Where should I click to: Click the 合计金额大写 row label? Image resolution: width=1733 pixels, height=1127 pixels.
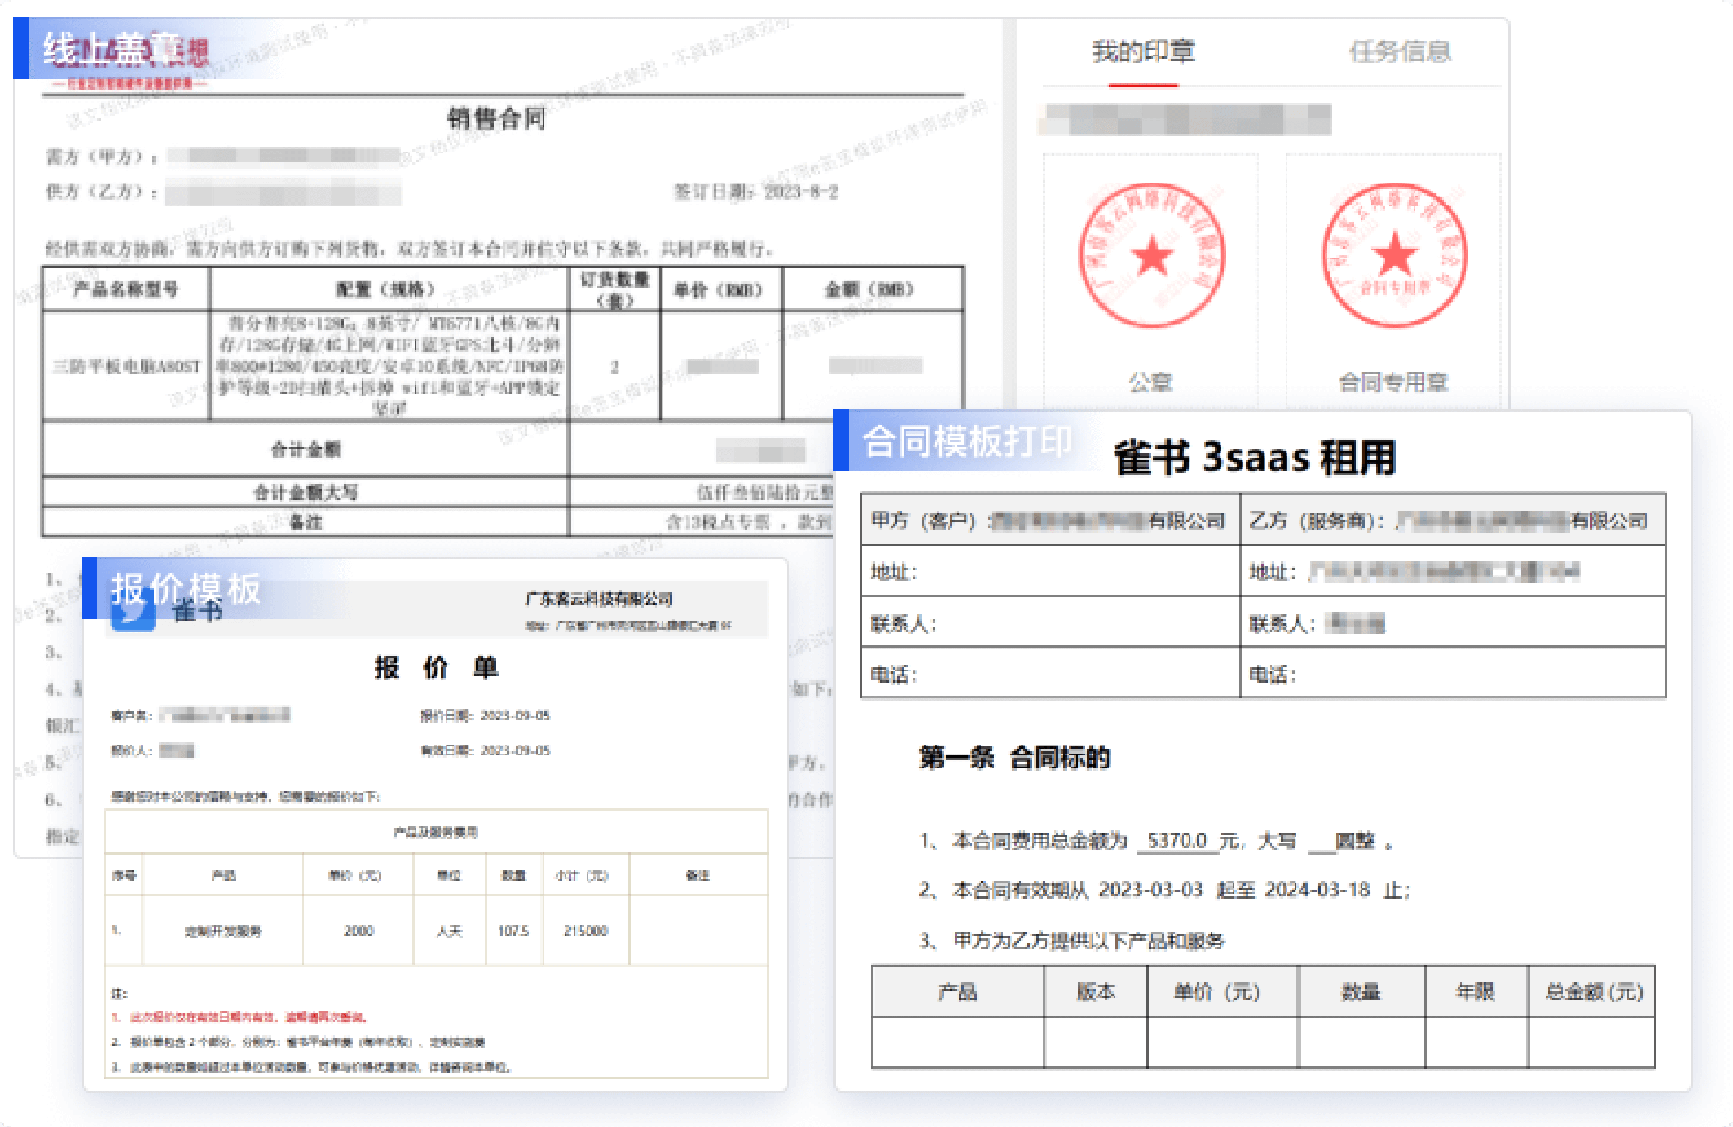305,492
